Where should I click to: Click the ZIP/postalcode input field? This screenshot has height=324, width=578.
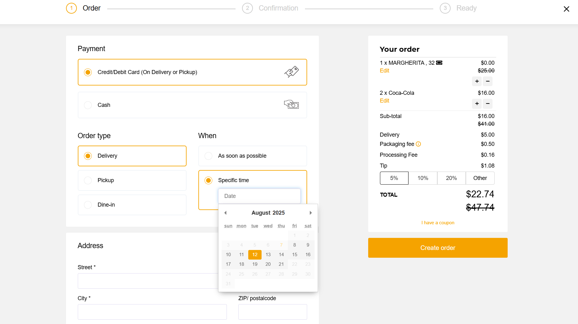[x=273, y=312]
